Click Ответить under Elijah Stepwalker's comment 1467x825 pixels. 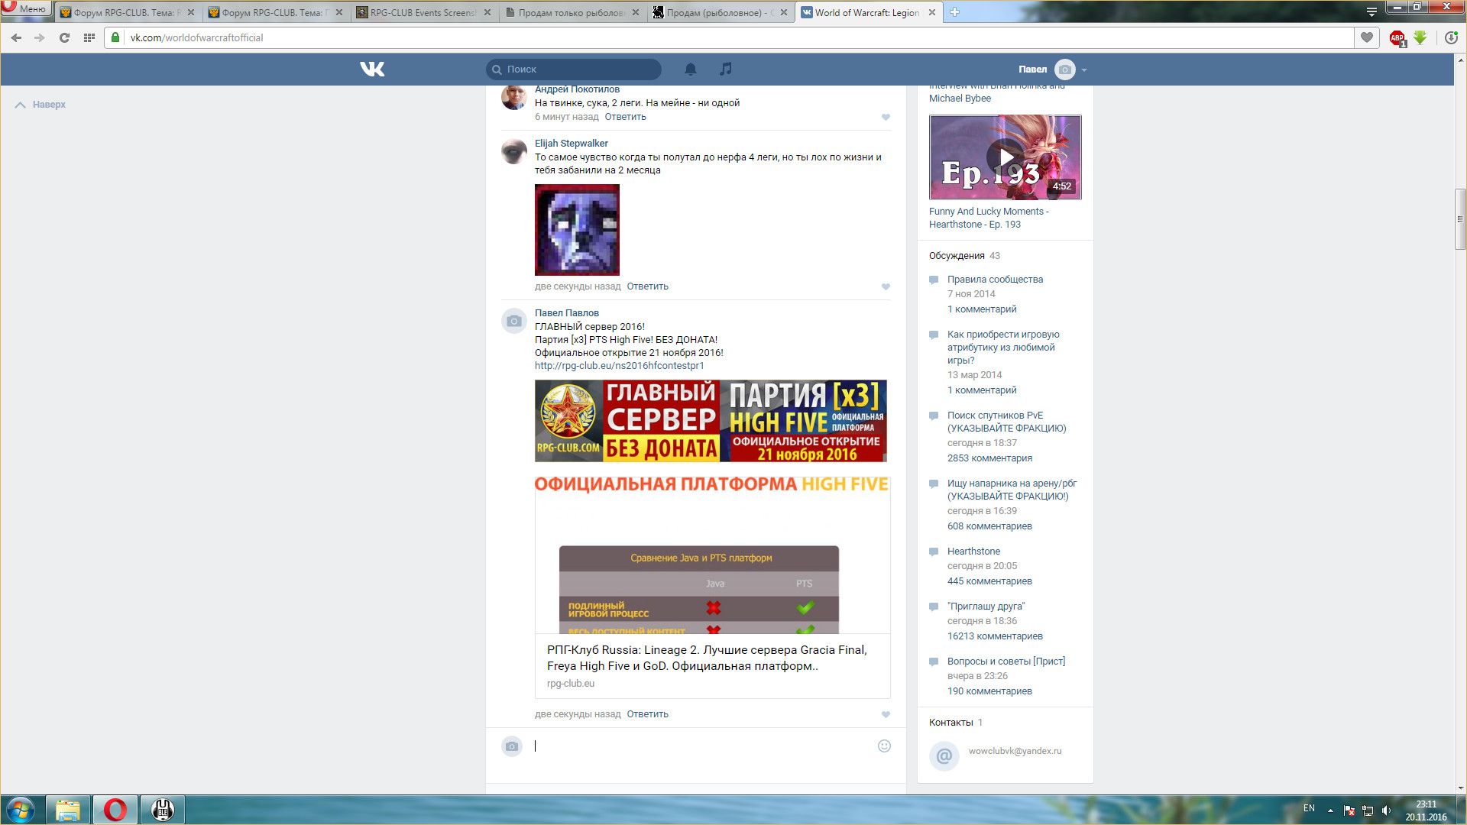[x=647, y=286]
